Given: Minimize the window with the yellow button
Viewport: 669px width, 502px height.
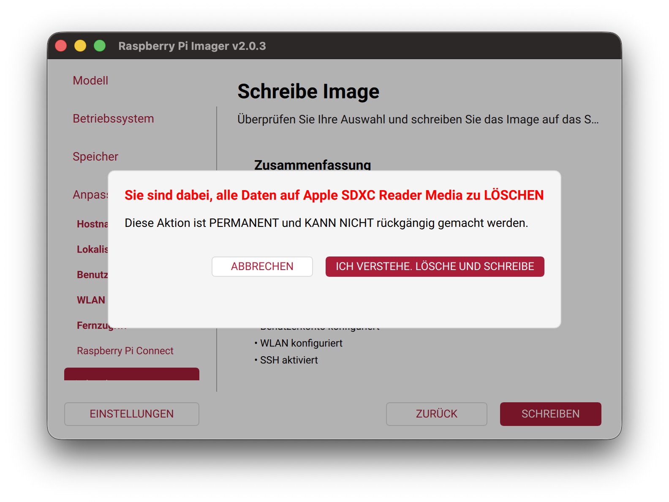Looking at the screenshot, I should [80, 46].
